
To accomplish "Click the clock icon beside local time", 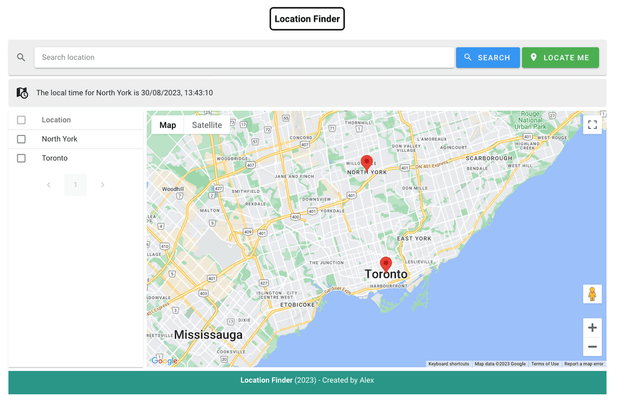I will (x=22, y=92).
